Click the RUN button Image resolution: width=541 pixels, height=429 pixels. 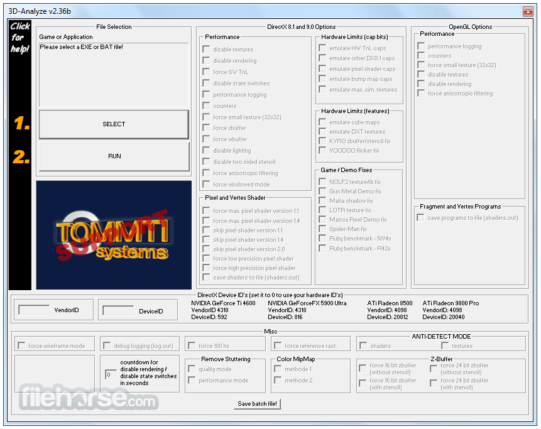click(x=114, y=156)
